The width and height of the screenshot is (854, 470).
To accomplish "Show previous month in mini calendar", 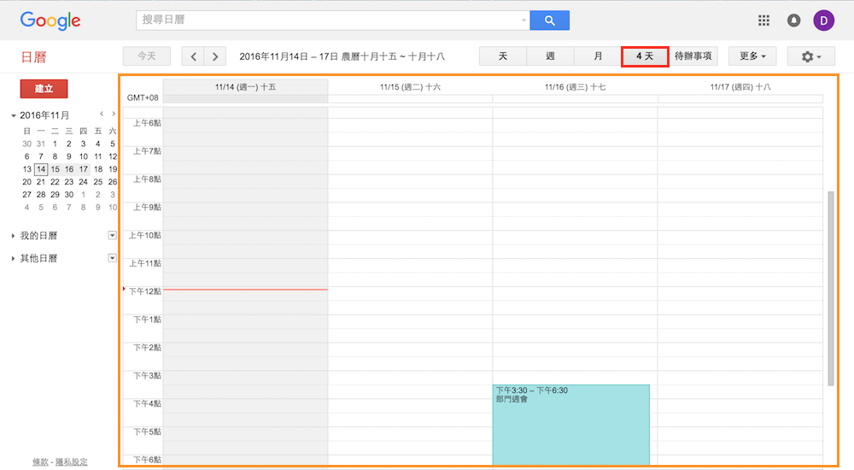I will click(x=102, y=114).
